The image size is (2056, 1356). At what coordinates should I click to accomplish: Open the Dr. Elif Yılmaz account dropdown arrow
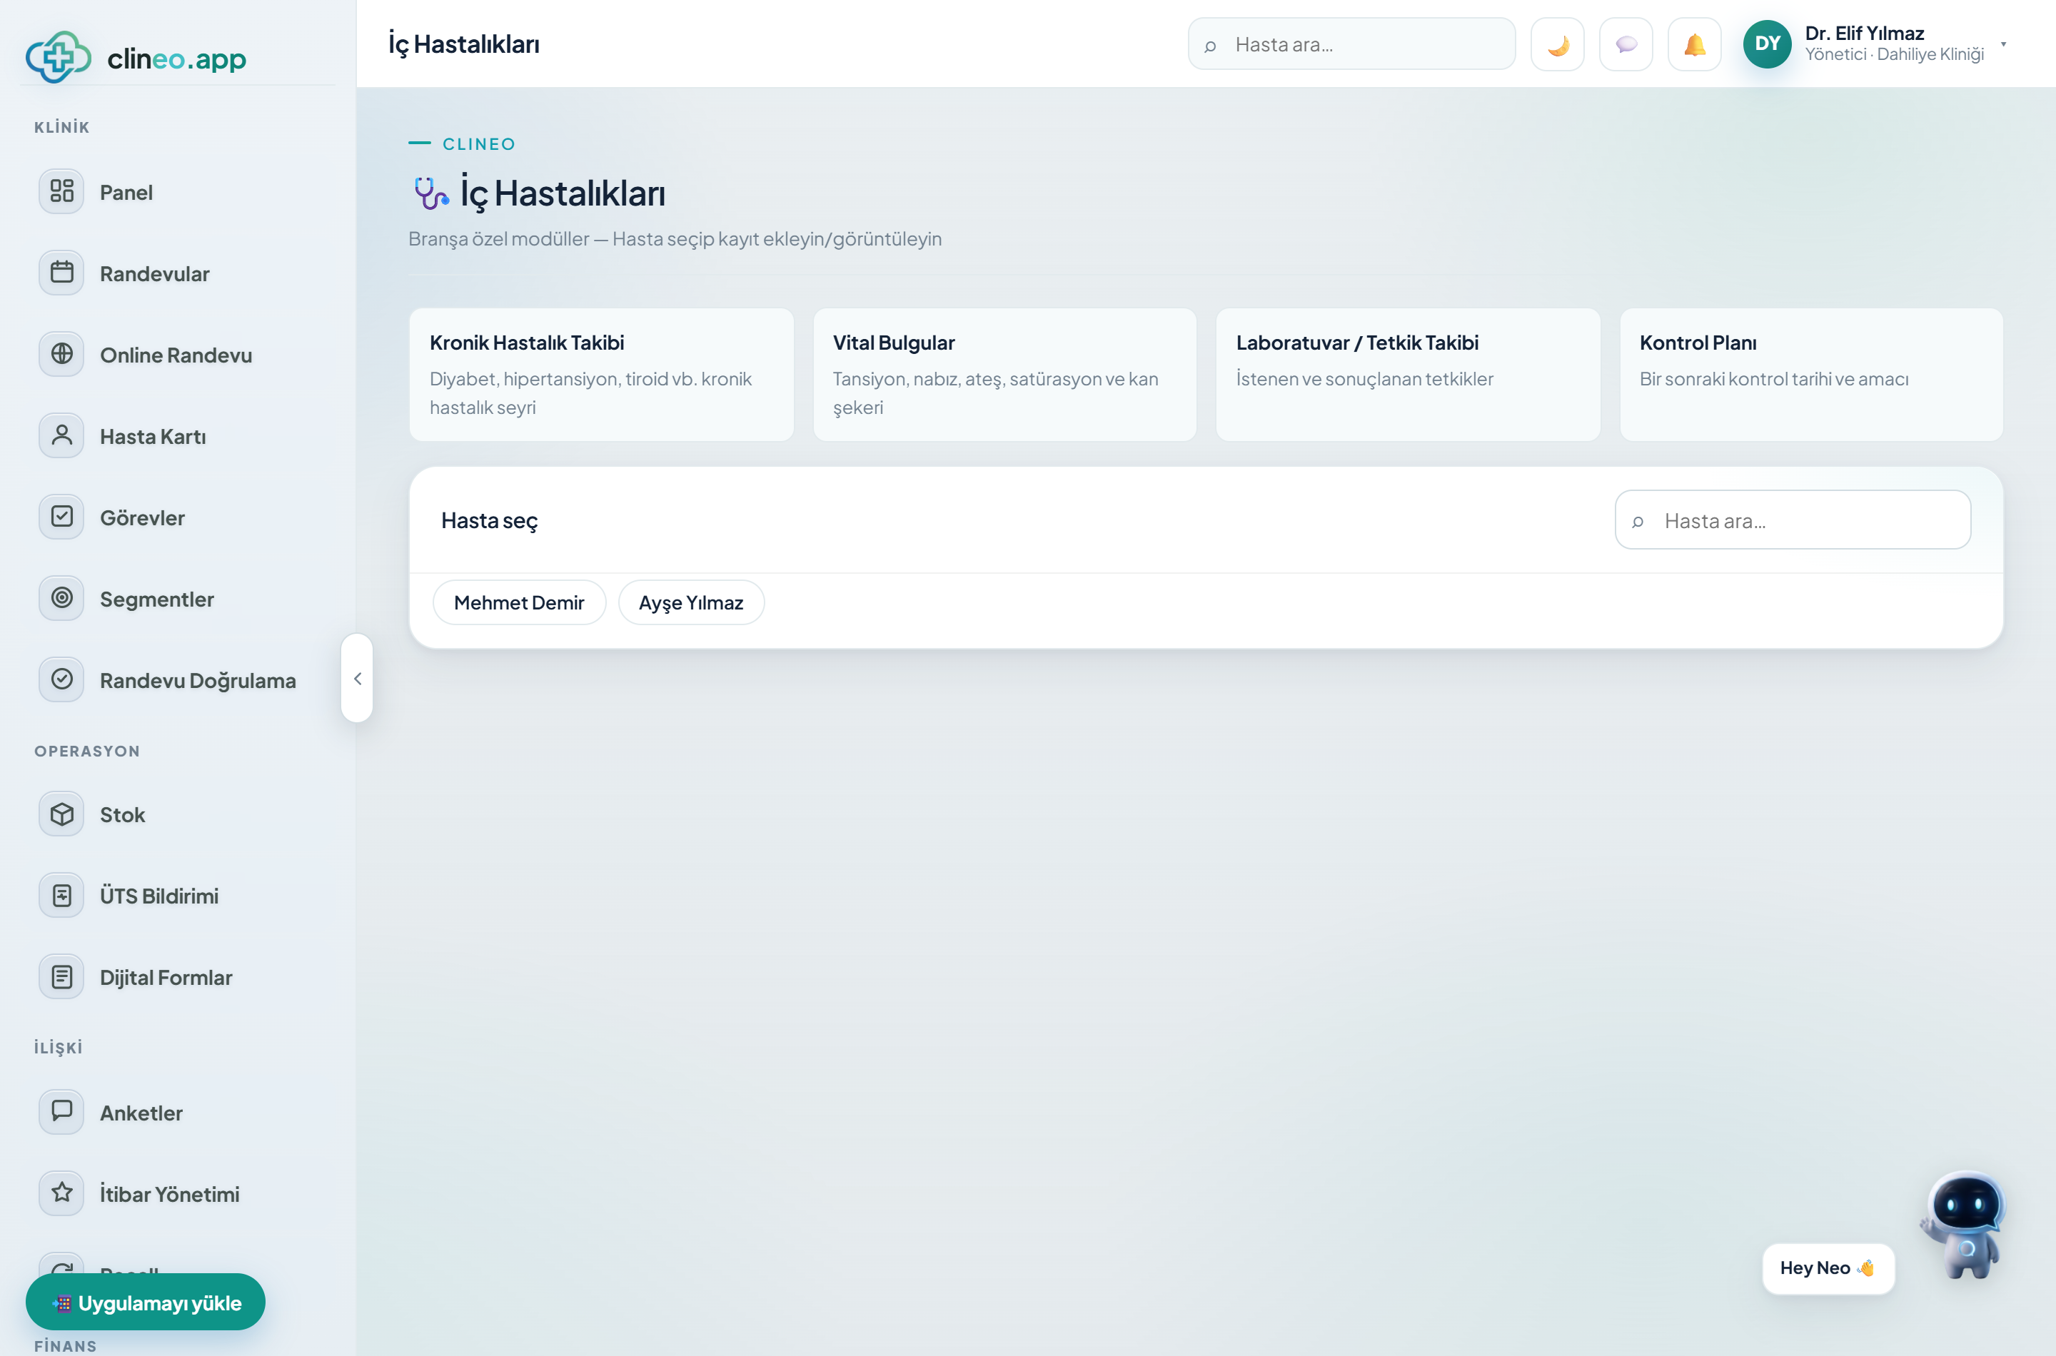(2003, 44)
